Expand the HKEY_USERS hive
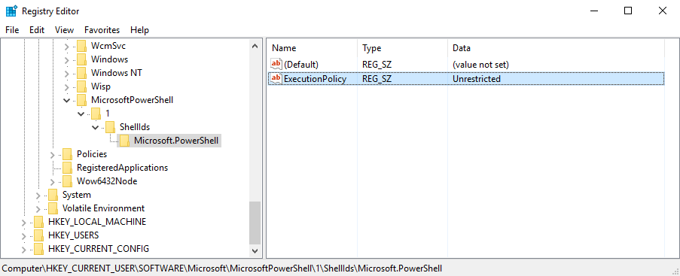 pos(24,235)
